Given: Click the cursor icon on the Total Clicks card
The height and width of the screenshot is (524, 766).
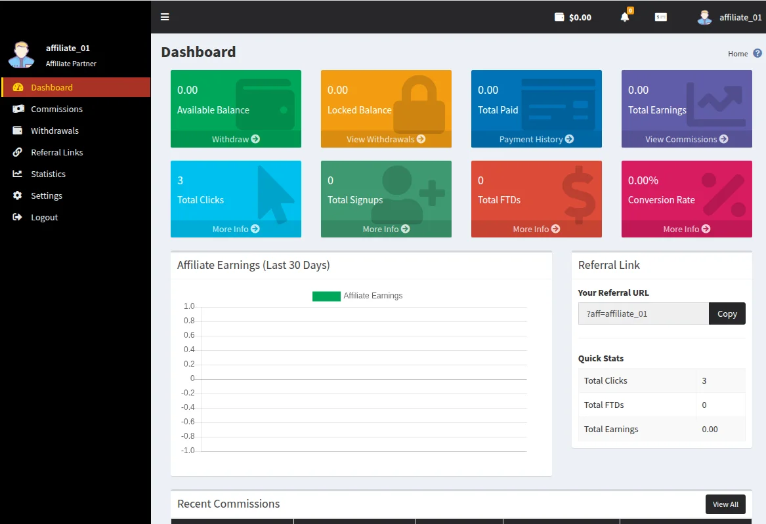Looking at the screenshot, I should [275, 195].
